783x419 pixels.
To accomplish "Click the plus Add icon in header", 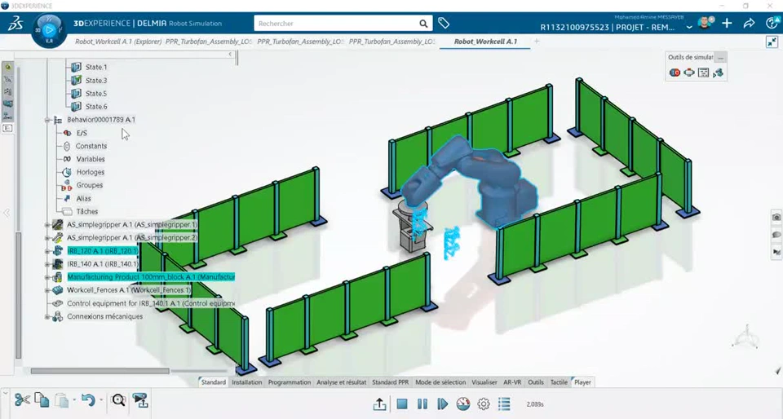I will pos(727,24).
